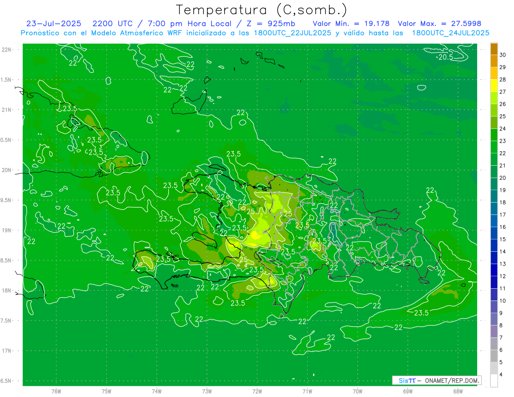
Task: Click the "73W" longitude axis label
Action: (x=207, y=391)
